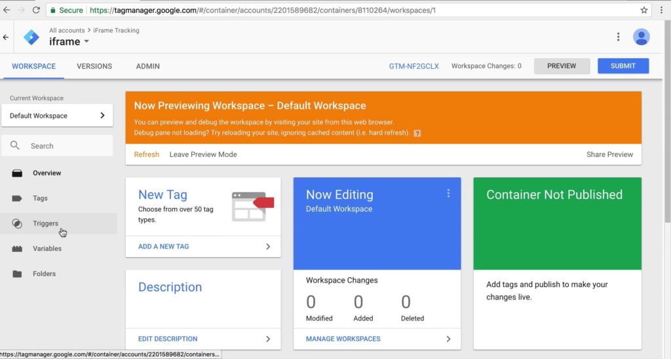
Task: Reload the page with the refresh icon
Action: [37, 10]
